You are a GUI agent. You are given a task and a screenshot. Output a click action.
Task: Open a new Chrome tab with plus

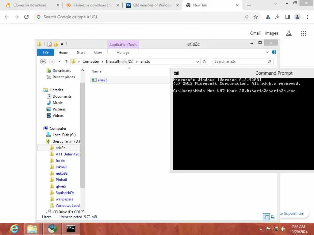click(249, 5)
